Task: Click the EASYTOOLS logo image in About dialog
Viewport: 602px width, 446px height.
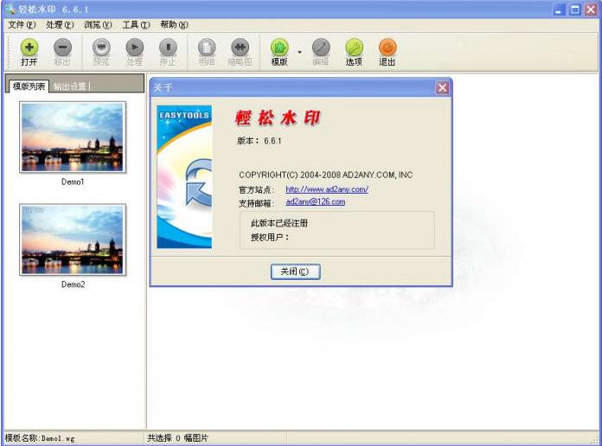Action: pyautogui.click(x=184, y=177)
